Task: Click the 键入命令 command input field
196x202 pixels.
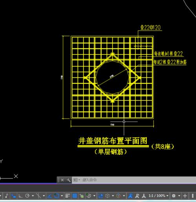Action: tap(138, 180)
